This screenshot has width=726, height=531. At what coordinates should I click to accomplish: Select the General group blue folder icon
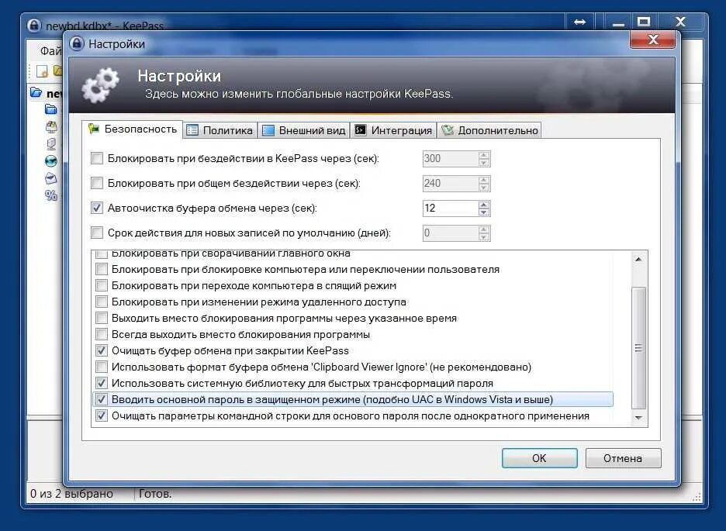pyautogui.click(x=51, y=109)
